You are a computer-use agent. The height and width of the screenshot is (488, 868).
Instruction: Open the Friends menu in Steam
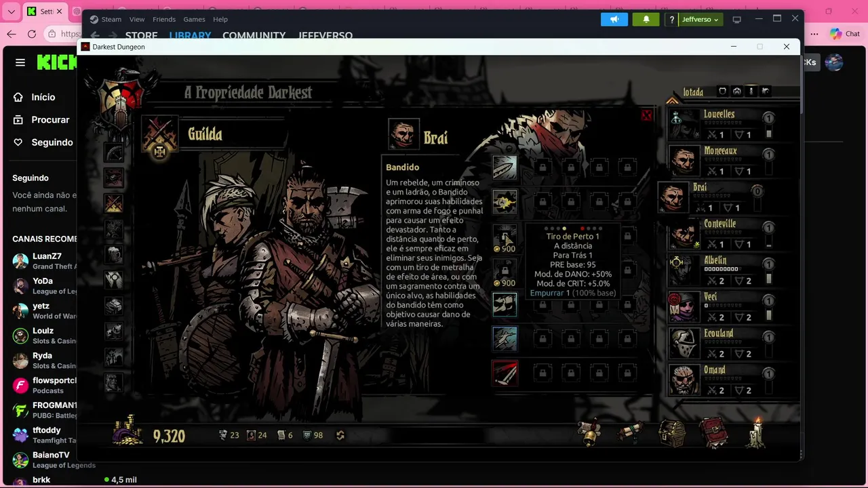(x=164, y=19)
